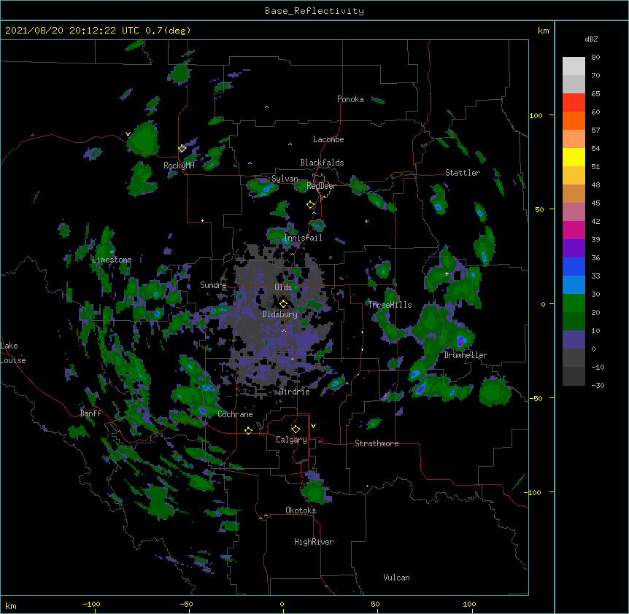
Task: Click the magenta 42 dBZ legend swatch
Action: coord(574,230)
